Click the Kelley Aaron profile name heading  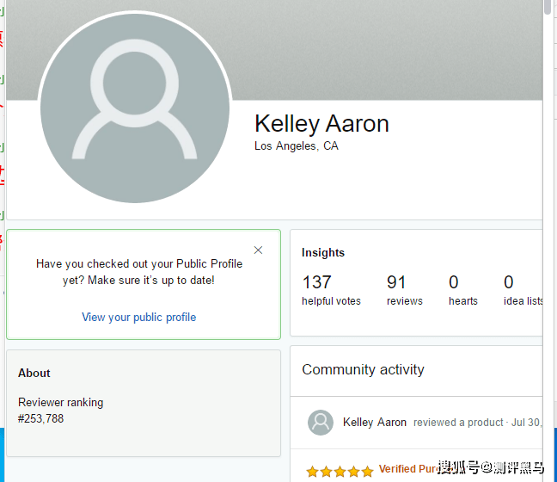[321, 124]
